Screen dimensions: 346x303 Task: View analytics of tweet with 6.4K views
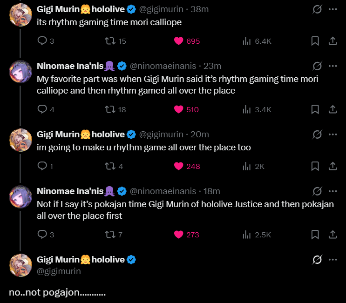tap(257, 41)
